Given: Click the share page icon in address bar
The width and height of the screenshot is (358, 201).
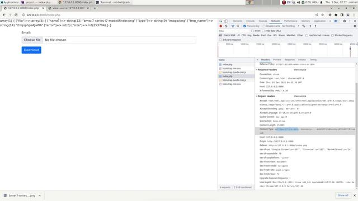Looking at the screenshot, I should click(317, 15).
